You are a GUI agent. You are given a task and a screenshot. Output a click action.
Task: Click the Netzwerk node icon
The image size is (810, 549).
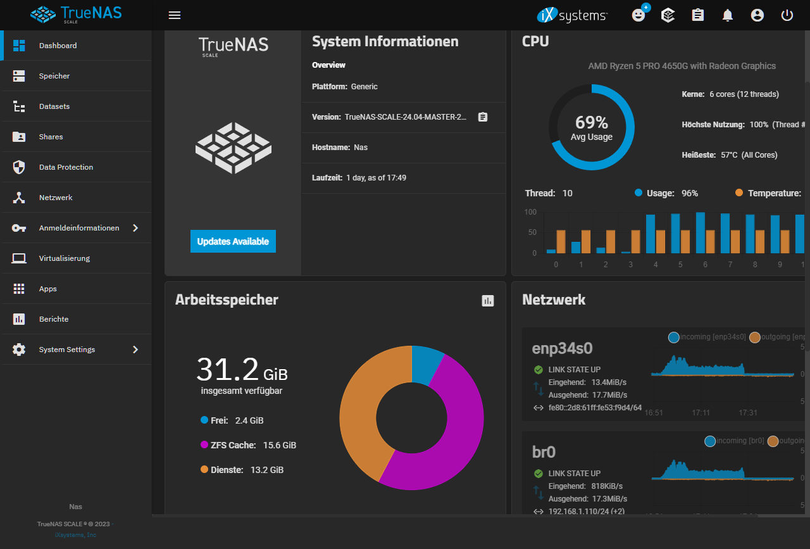pos(19,198)
